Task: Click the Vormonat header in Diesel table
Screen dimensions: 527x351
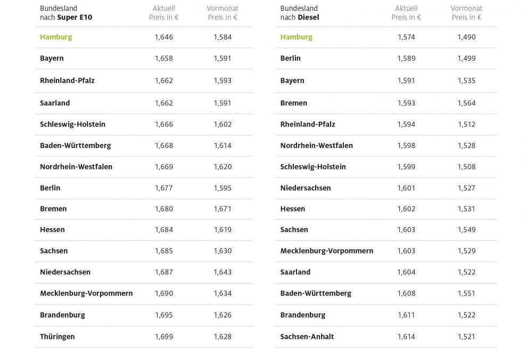Action: pos(466,13)
